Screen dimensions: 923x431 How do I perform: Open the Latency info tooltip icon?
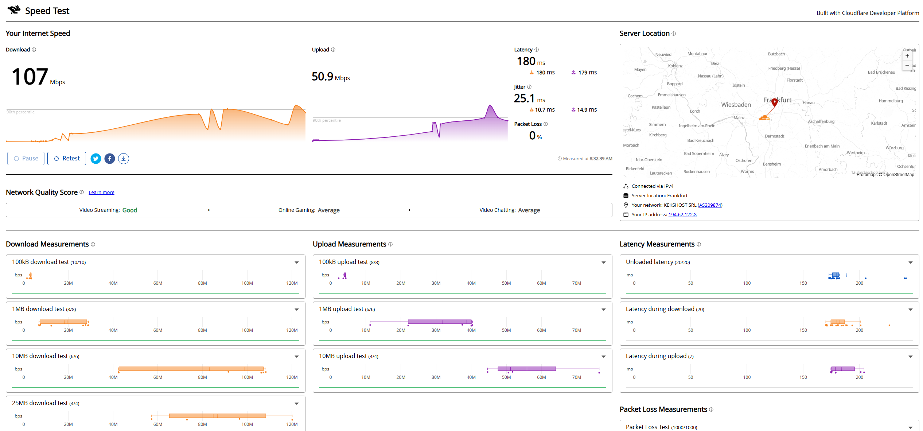(537, 50)
